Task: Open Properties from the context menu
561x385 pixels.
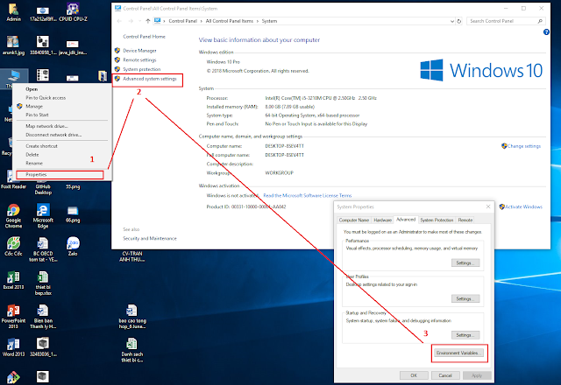Action: pos(62,175)
